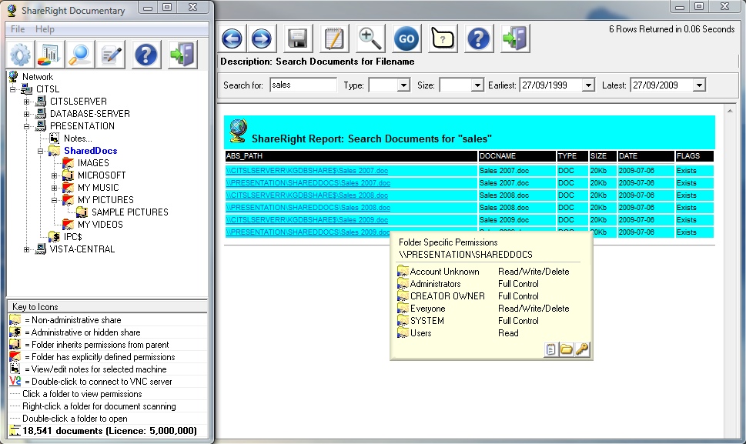Image resolution: width=746 pixels, height=444 pixels.
Task: Click the exit door icon in report toolbar
Action: pyautogui.click(x=515, y=38)
